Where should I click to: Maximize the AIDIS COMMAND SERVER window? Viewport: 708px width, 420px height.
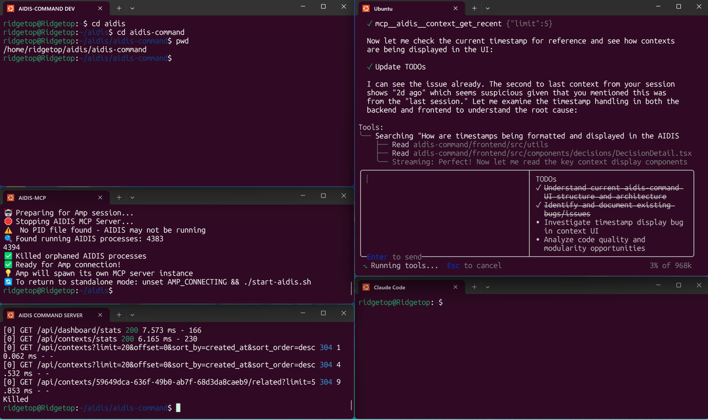pyautogui.click(x=323, y=313)
